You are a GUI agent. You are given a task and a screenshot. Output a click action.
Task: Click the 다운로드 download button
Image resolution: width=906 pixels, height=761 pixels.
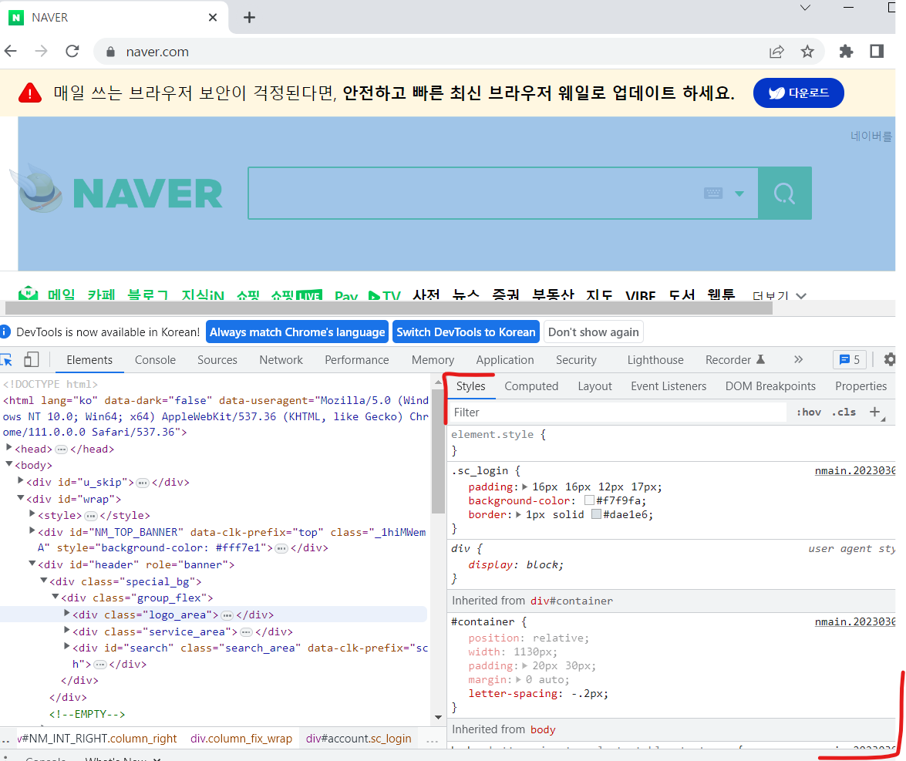click(x=799, y=93)
